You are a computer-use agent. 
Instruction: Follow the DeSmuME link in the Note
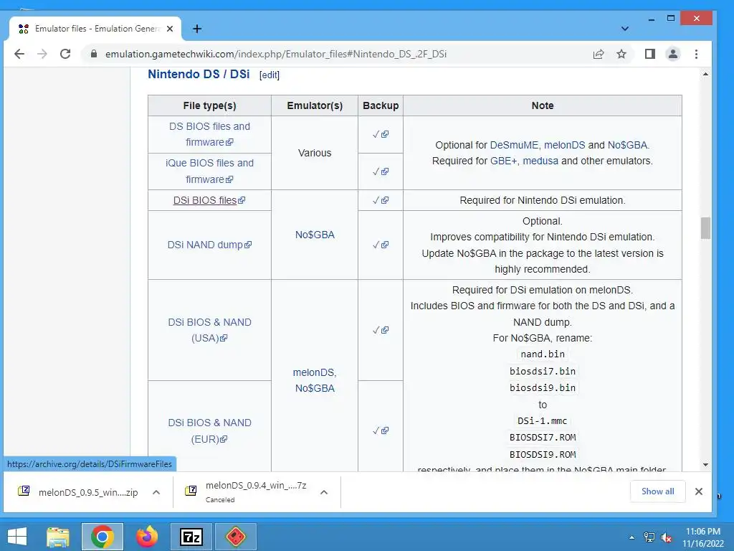point(514,145)
